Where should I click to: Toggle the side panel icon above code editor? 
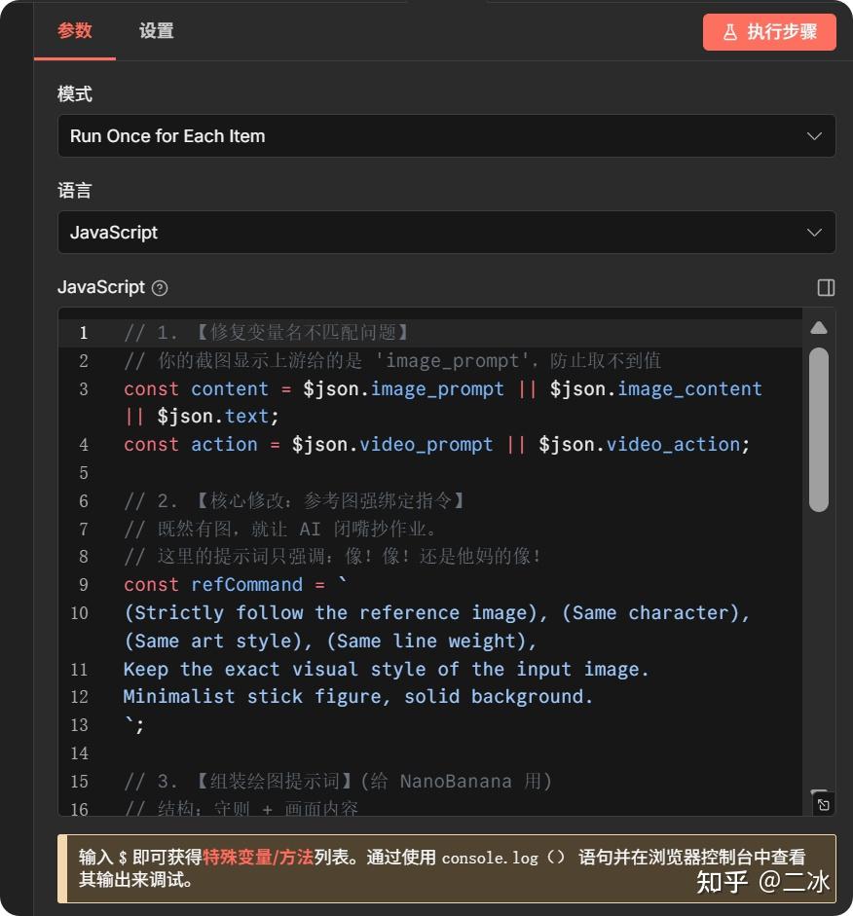coord(826,287)
